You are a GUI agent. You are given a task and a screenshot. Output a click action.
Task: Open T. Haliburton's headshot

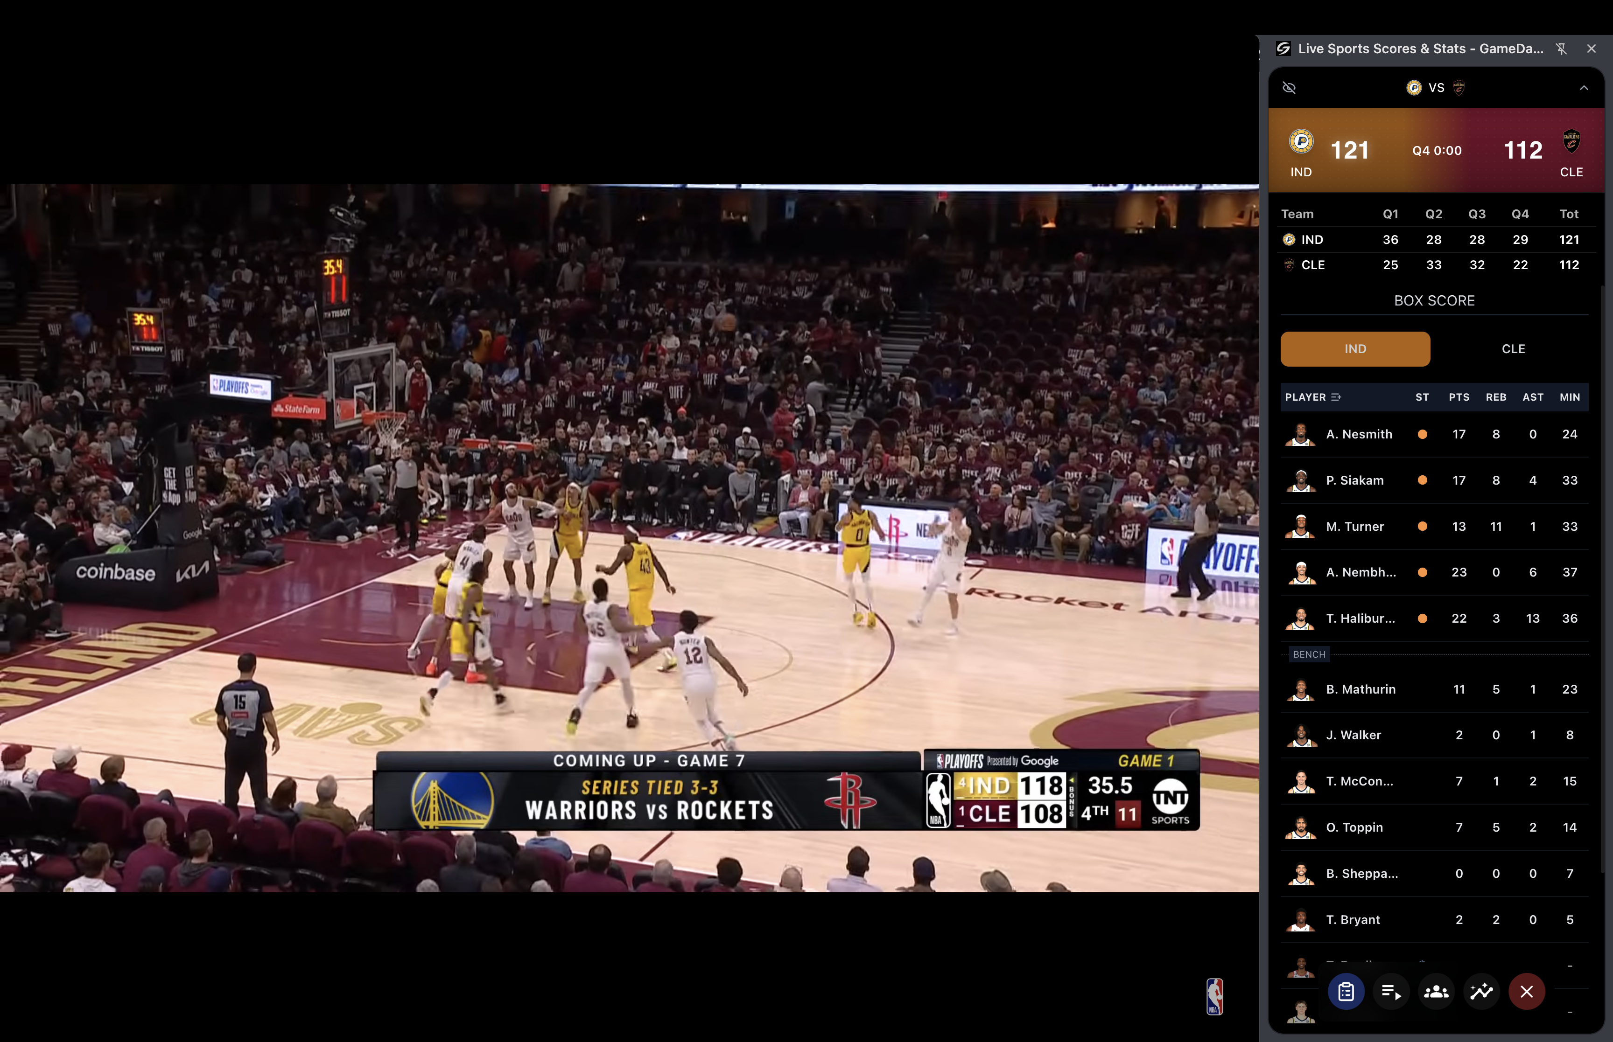tap(1300, 618)
